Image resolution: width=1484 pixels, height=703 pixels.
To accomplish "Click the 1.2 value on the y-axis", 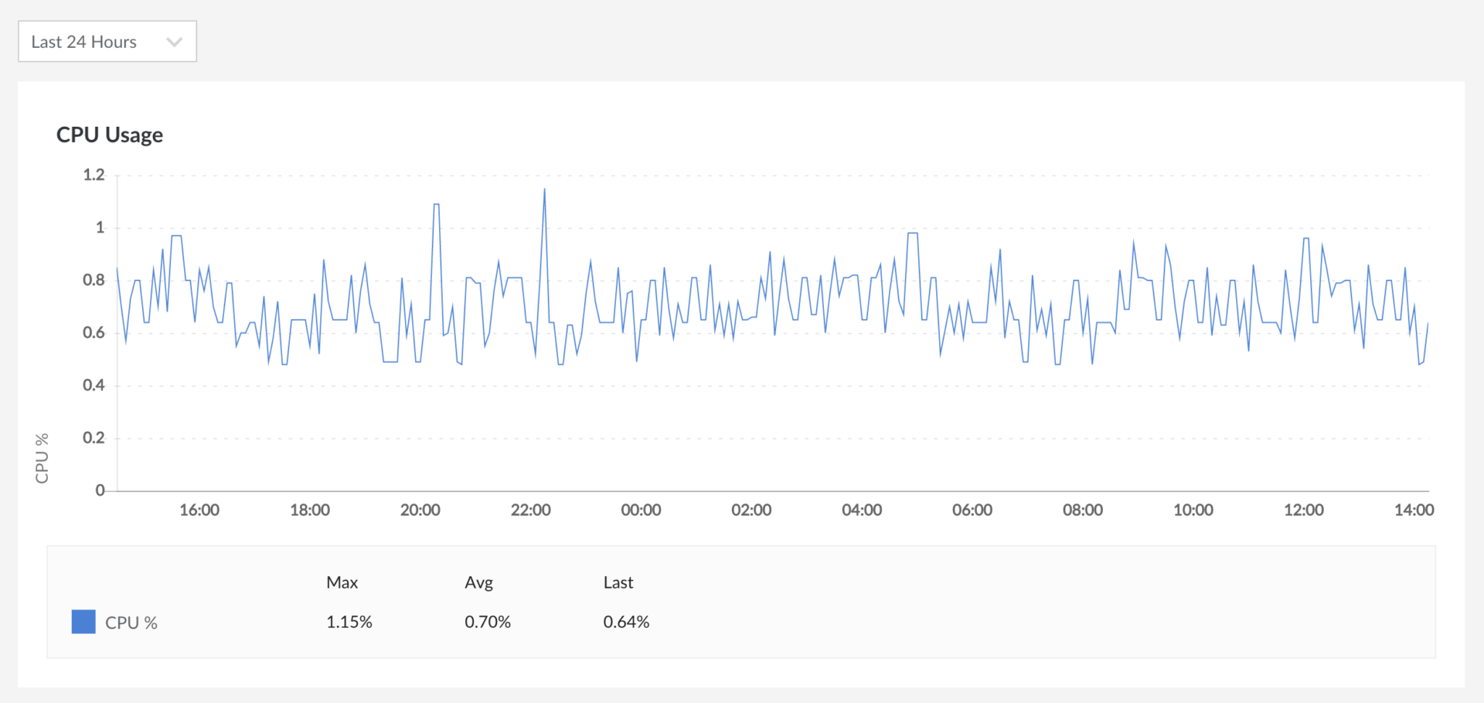I will [x=94, y=175].
